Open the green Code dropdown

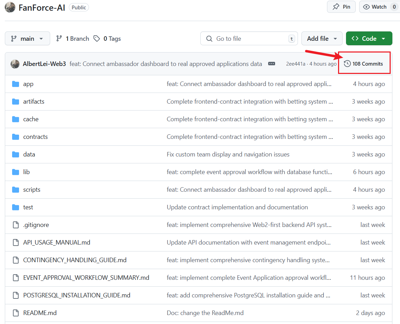tap(369, 38)
